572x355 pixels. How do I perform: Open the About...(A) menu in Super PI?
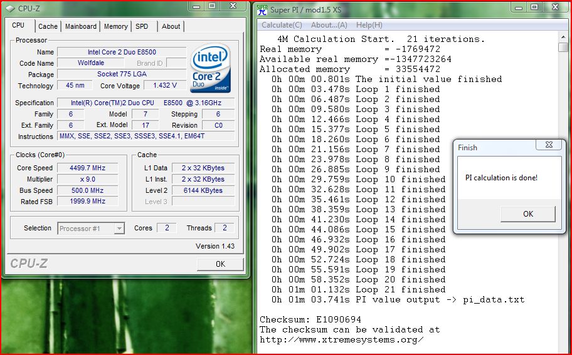pos(329,25)
